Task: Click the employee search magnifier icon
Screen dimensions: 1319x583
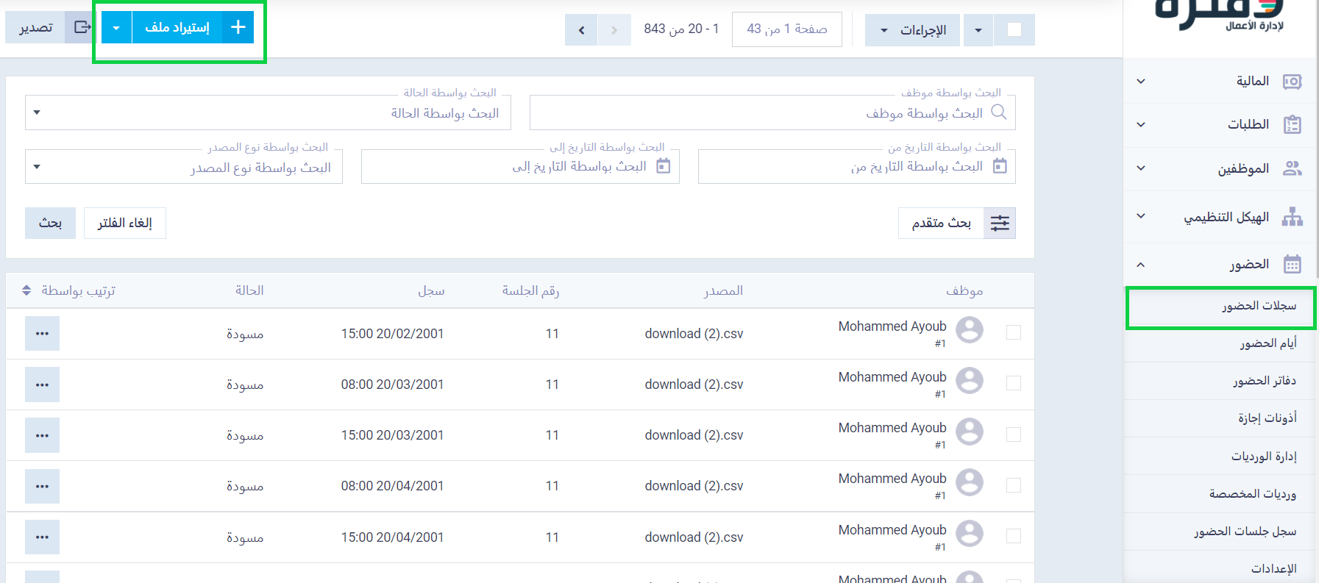Action: (998, 112)
